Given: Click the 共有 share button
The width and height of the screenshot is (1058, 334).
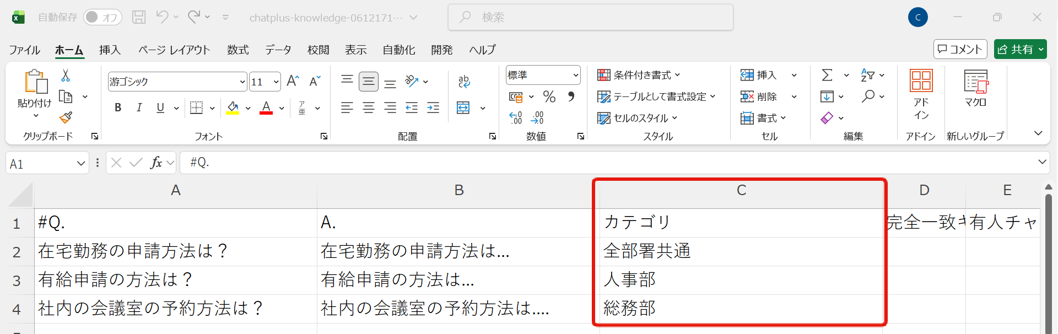Looking at the screenshot, I should click(x=1020, y=49).
